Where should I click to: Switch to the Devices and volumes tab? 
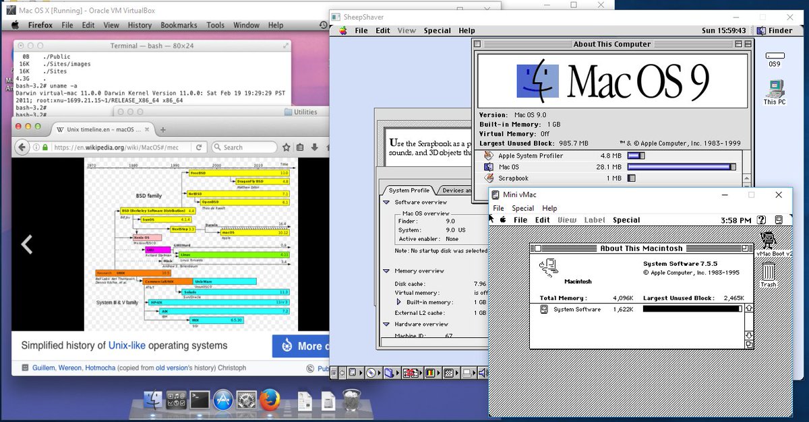pos(458,190)
